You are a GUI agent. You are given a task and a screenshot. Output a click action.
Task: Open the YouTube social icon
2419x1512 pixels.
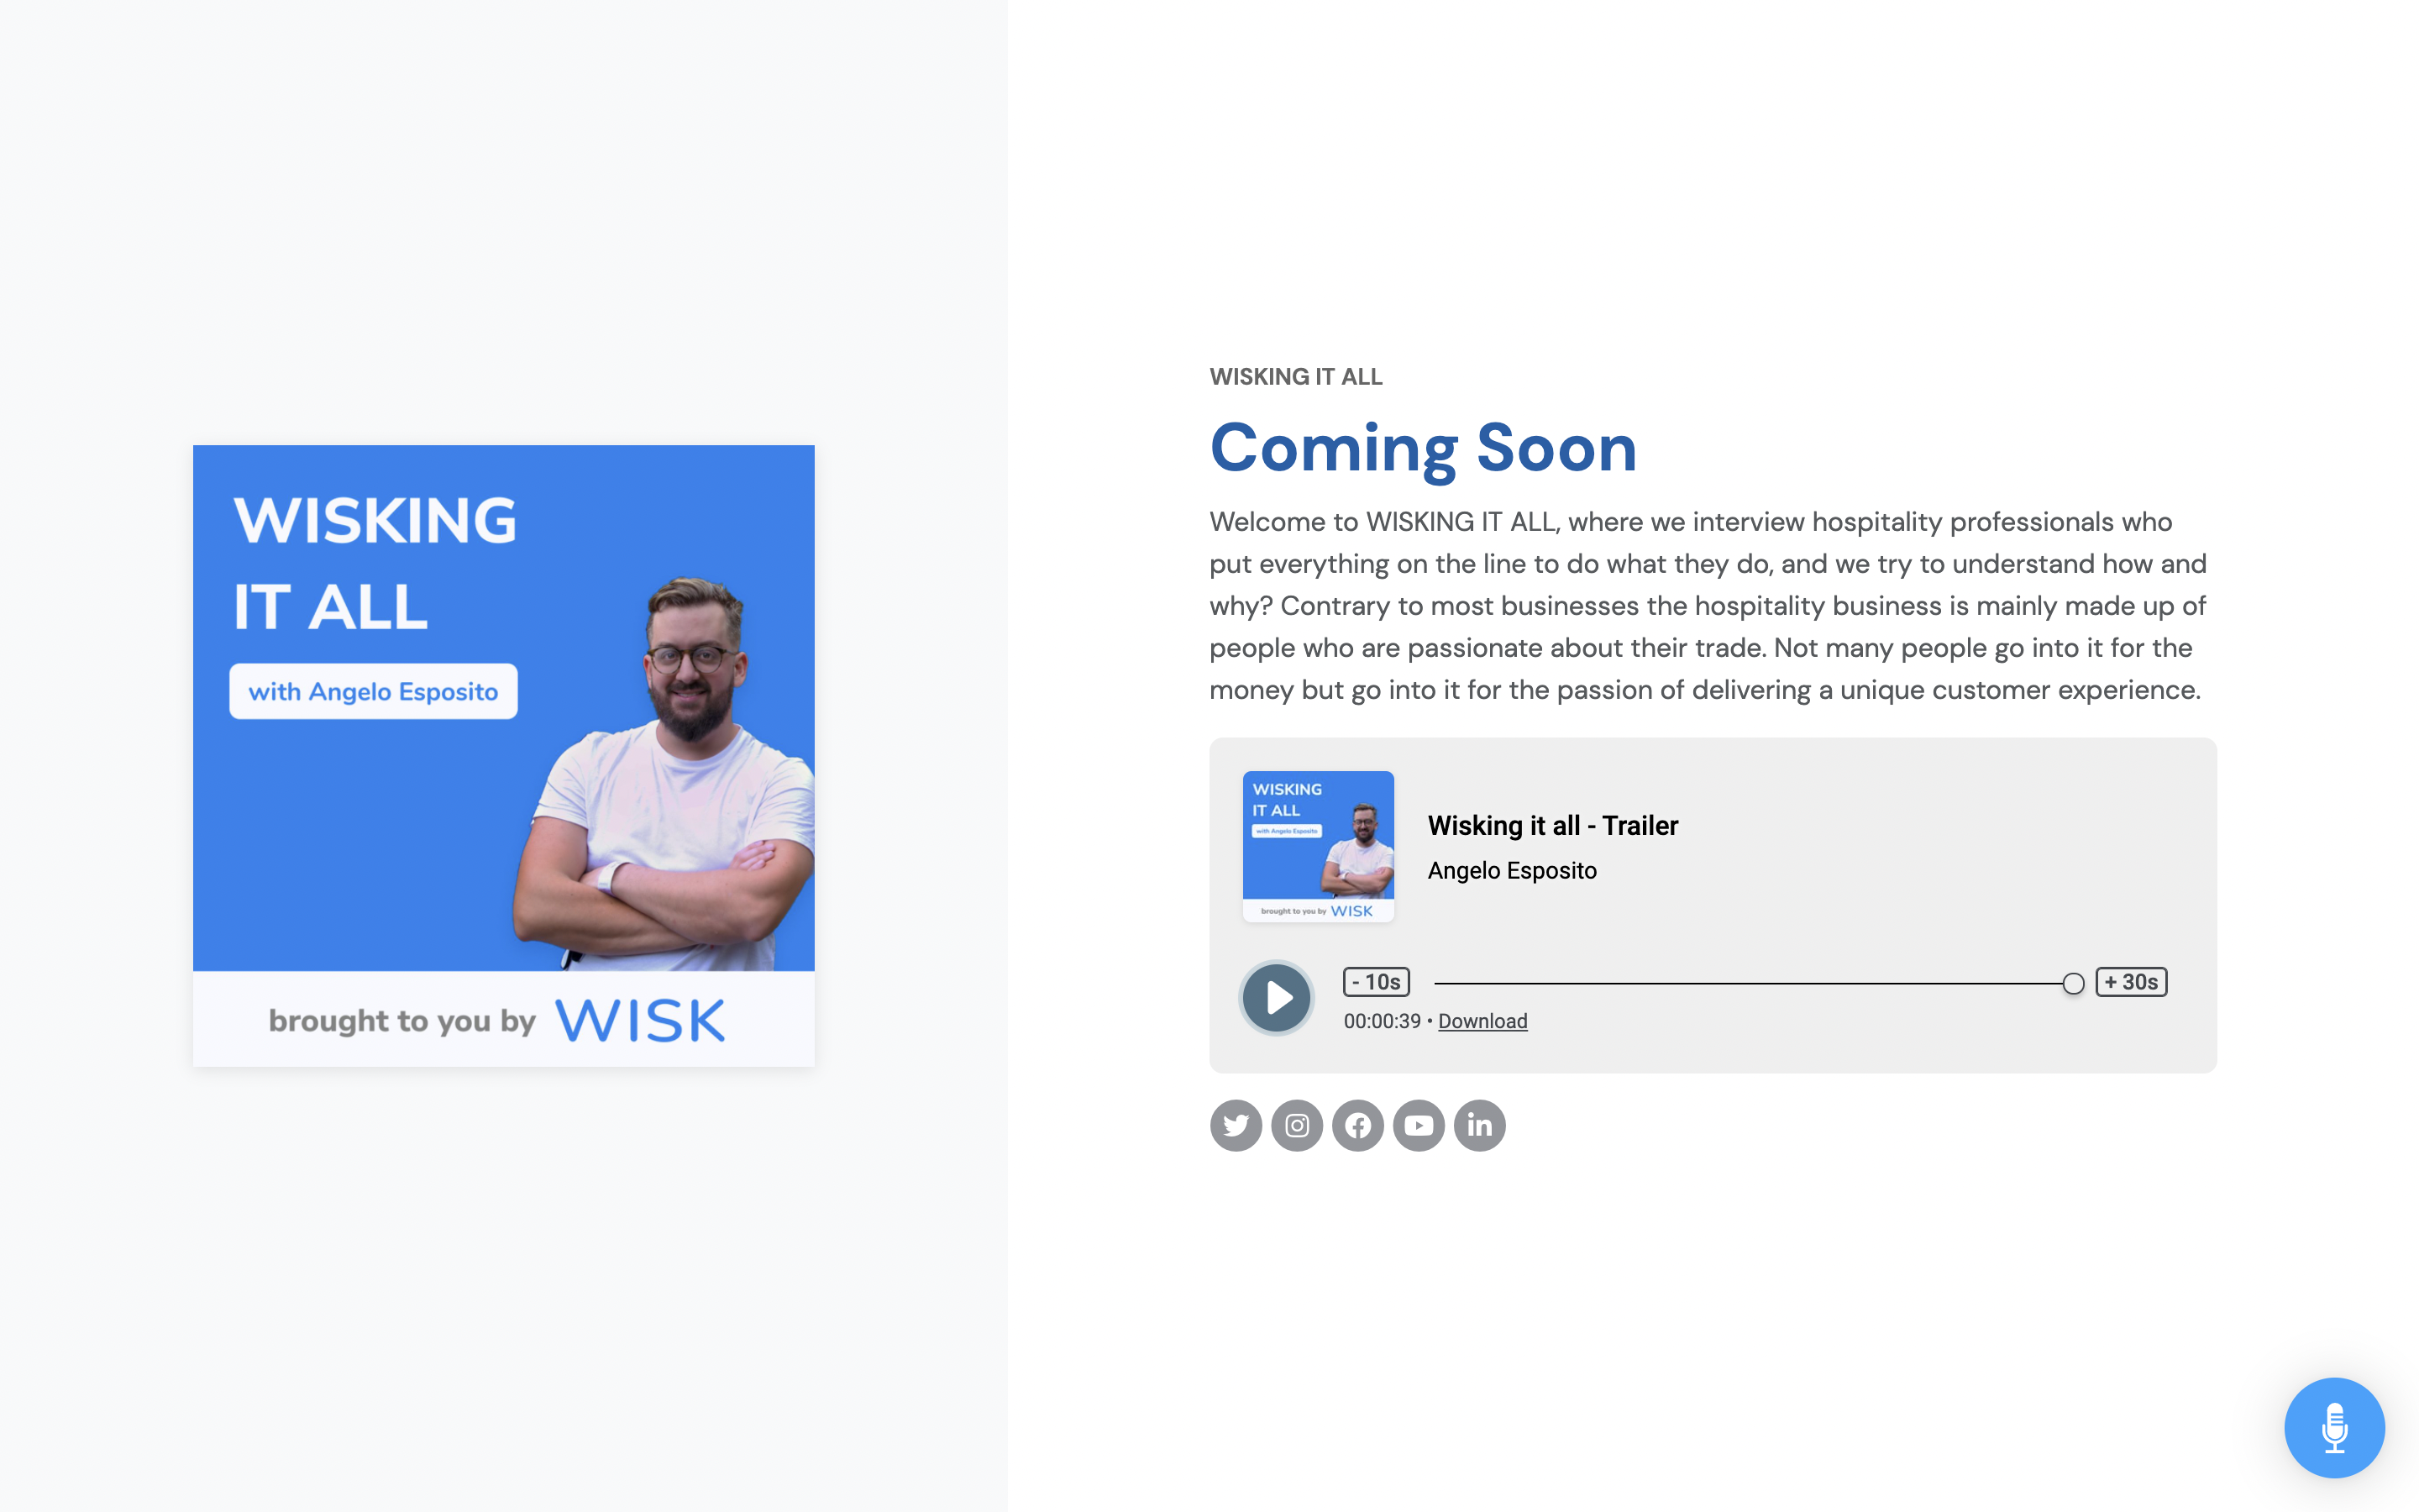click(x=1419, y=1125)
